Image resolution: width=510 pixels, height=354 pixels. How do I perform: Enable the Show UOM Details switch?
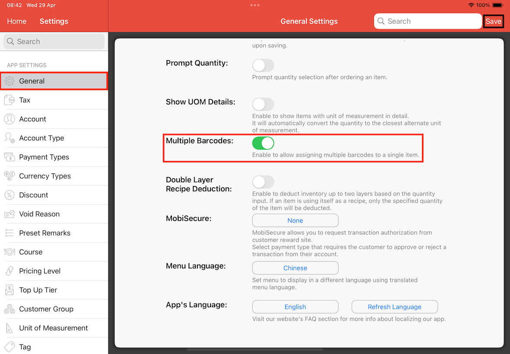point(263,104)
